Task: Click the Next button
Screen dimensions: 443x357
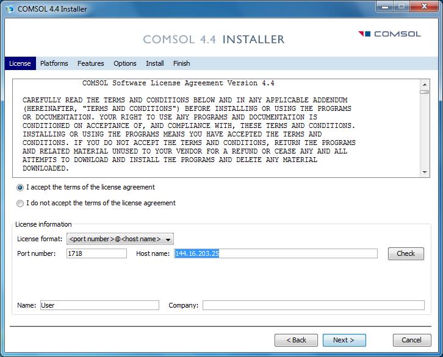Action: [344, 340]
